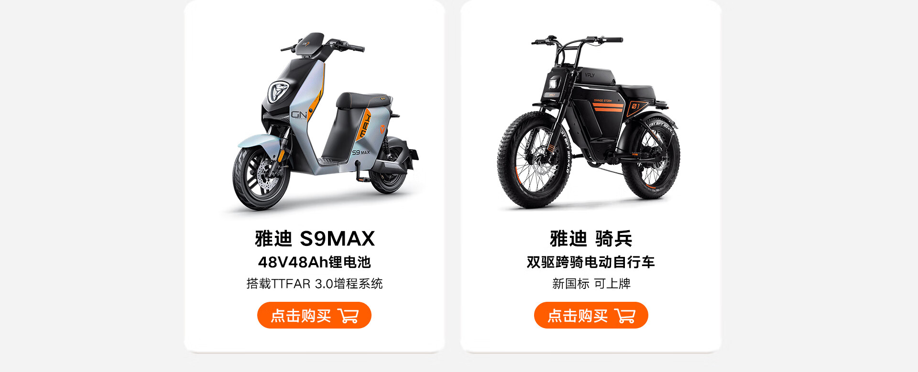
Task: Click the front wheel of the S9MAX scooter
Action: [x=261, y=178]
